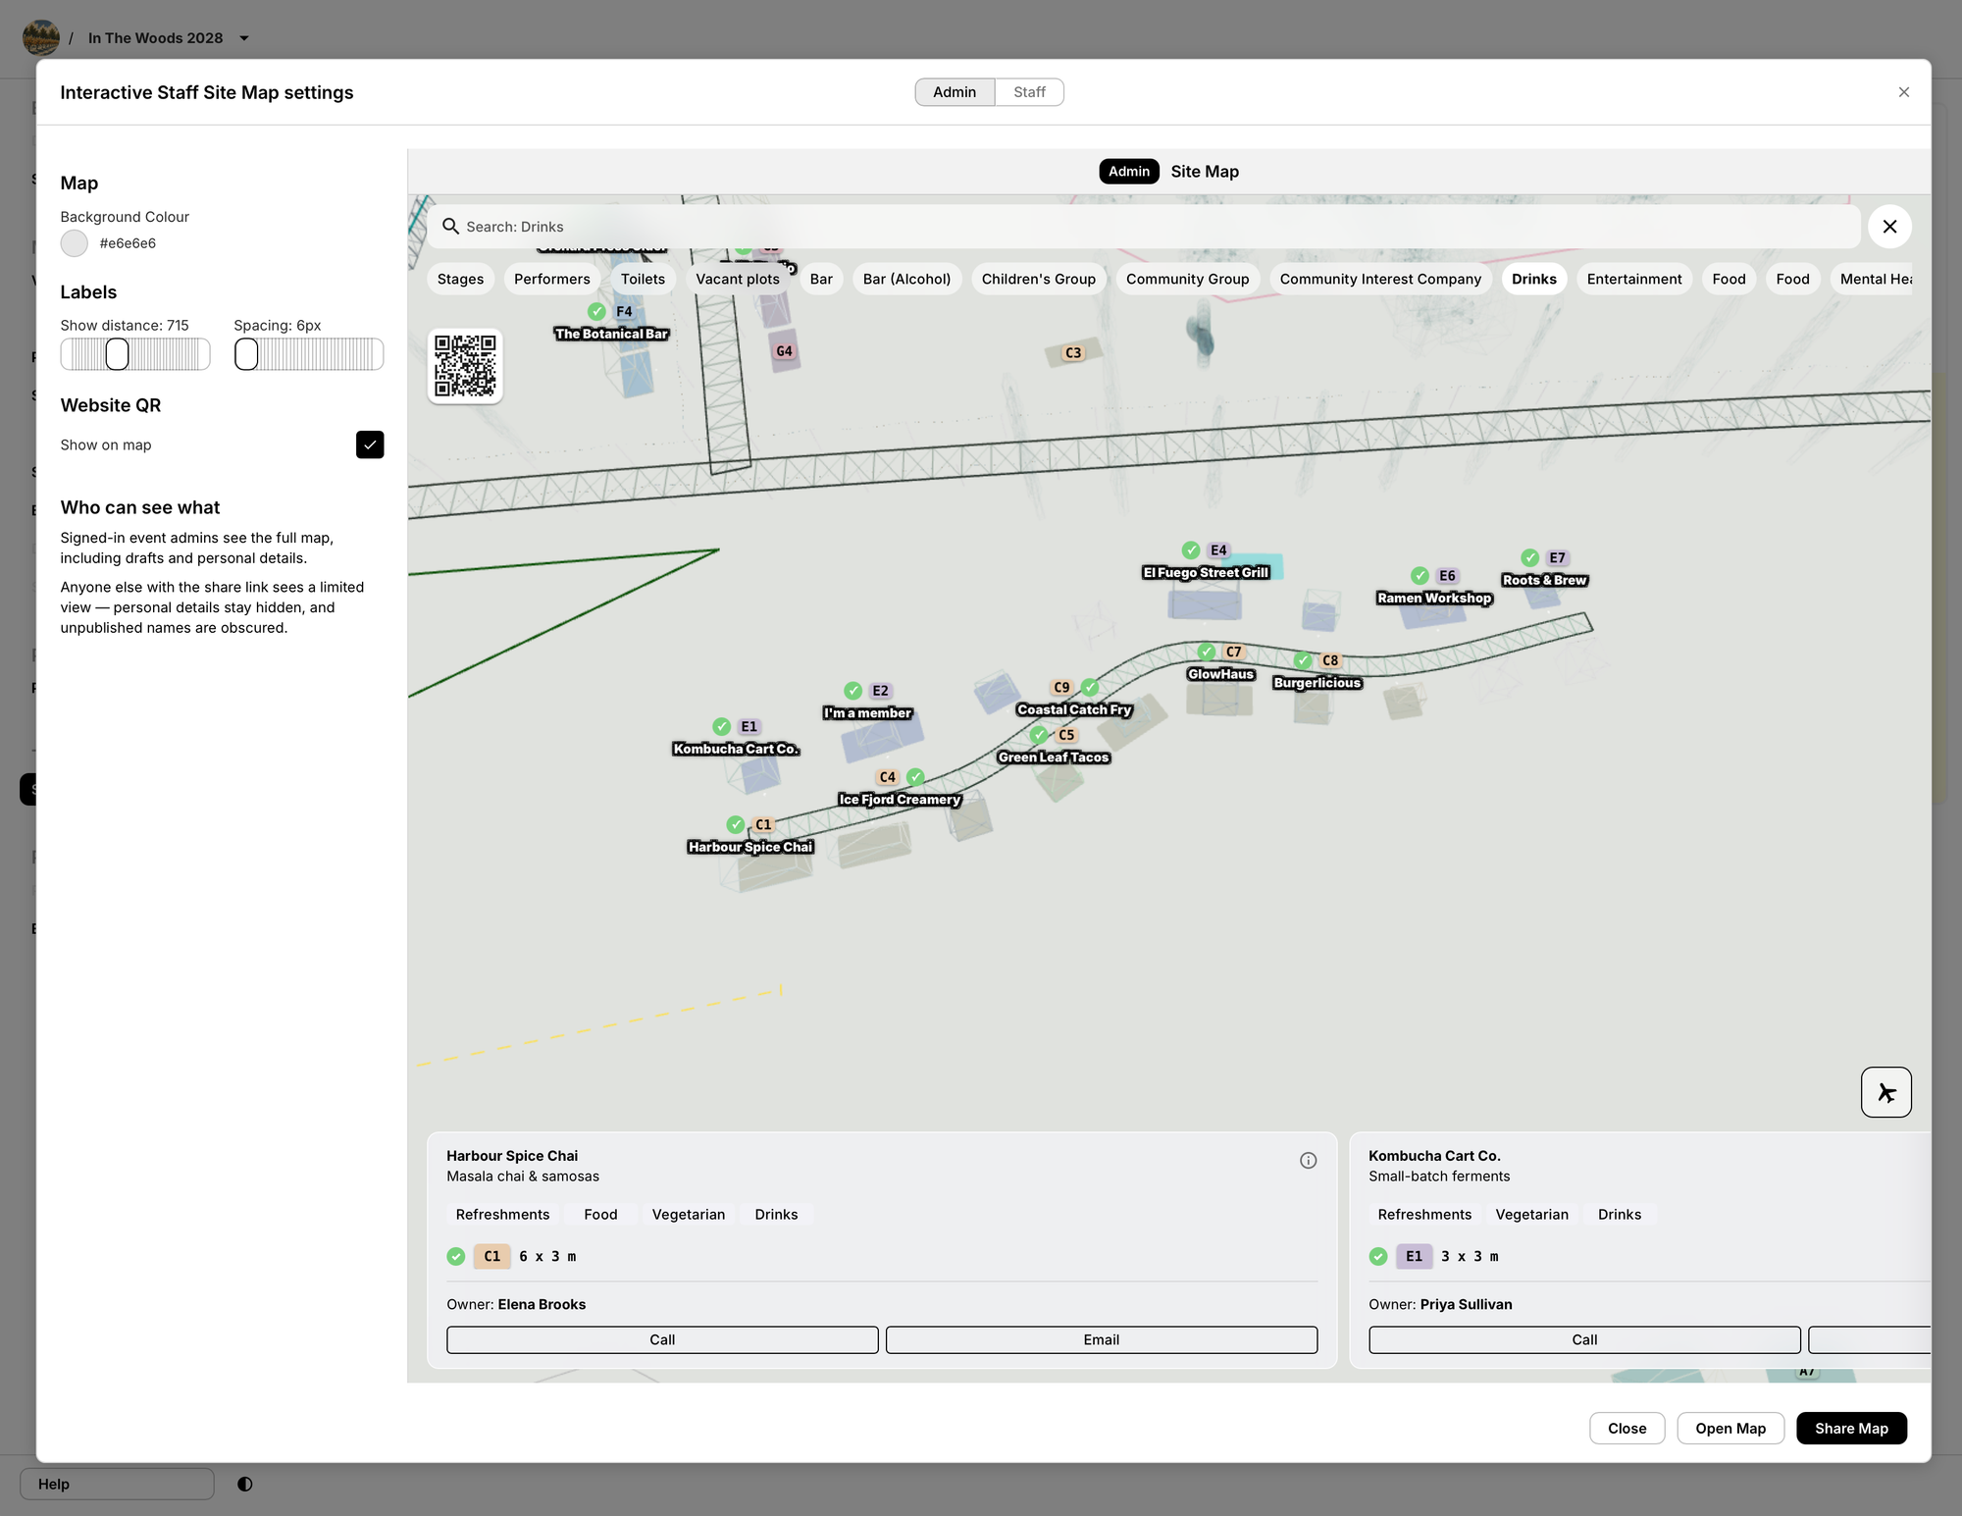The image size is (1962, 1516).
Task: Select the Community Interest Company filter chip
Action: pos(1380,279)
